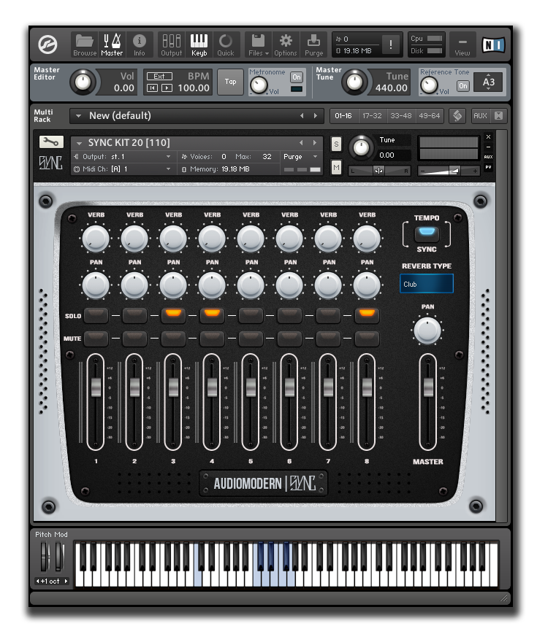Solo the instrument with S button
537x634 pixels.
click(336, 144)
